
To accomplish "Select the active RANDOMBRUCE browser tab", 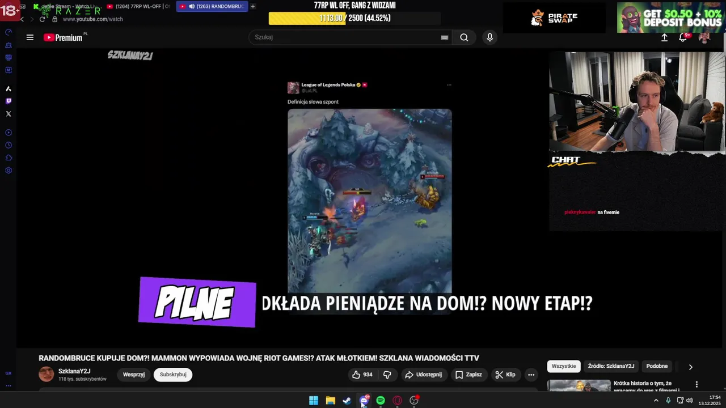I will click(x=212, y=6).
